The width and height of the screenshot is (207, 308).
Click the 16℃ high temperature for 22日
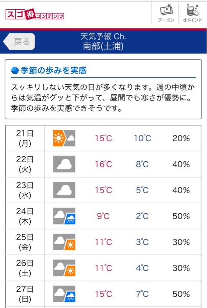click(x=103, y=164)
